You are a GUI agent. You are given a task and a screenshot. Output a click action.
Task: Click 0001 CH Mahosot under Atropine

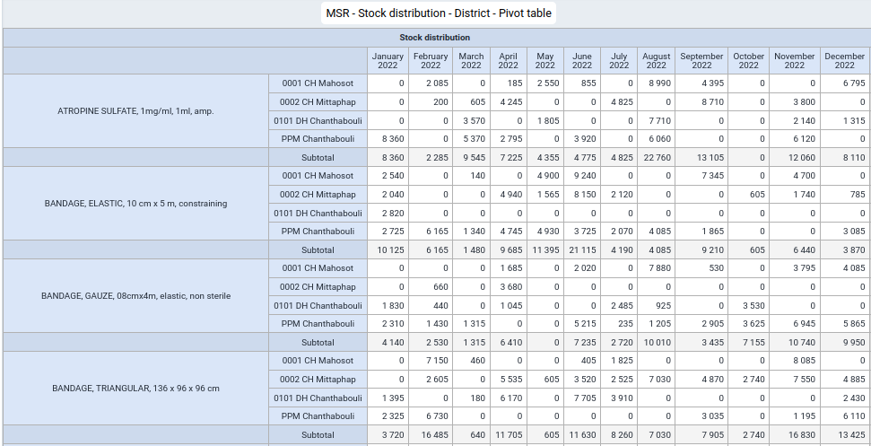(318, 83)
